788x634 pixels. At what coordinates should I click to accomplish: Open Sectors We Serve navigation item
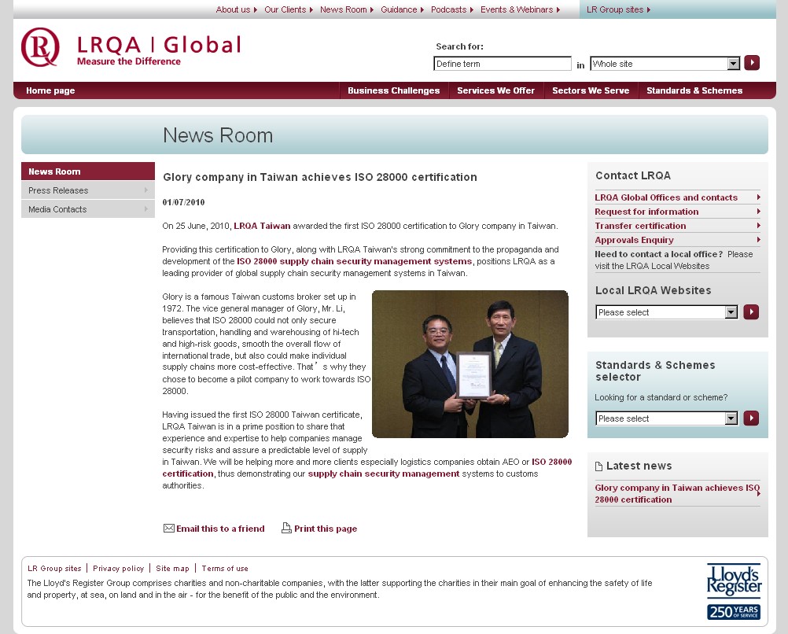[x=591, y=90]
